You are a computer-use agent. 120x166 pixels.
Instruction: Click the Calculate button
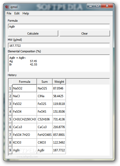click(33, 34)
